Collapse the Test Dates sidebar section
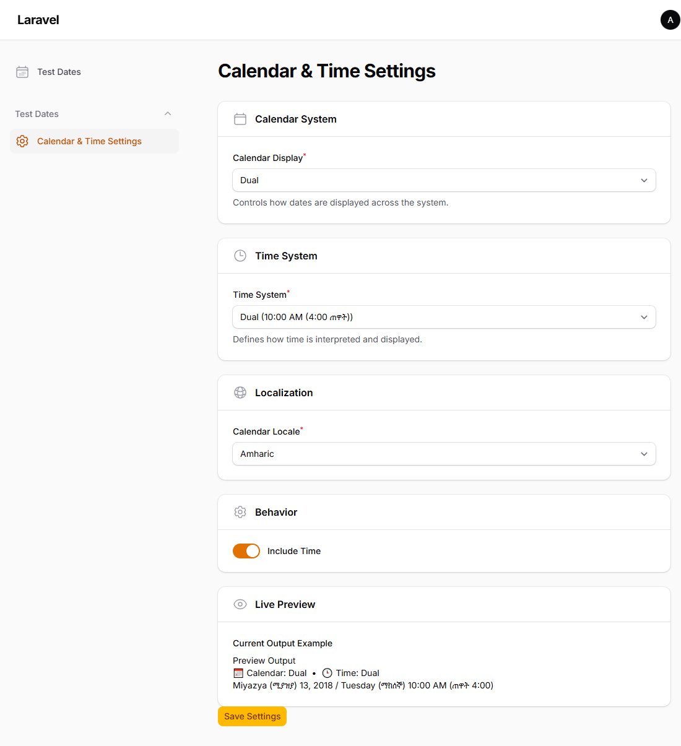Screen dimensions: 681x746 (168, 114)
